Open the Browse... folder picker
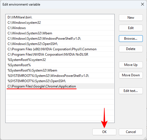 131,39
